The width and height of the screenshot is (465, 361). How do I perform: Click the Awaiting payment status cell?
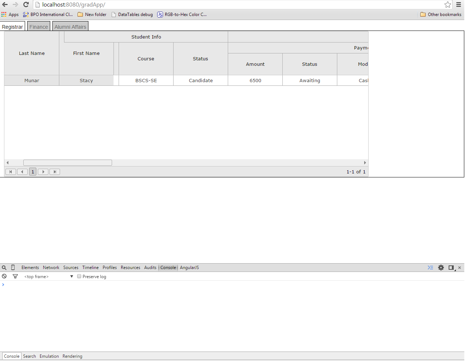[x=310, y=80]
